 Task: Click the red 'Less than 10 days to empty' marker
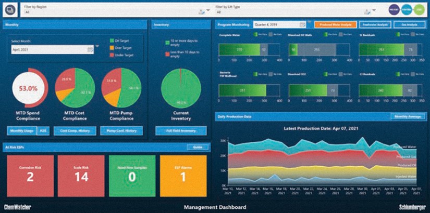(167, 54)
